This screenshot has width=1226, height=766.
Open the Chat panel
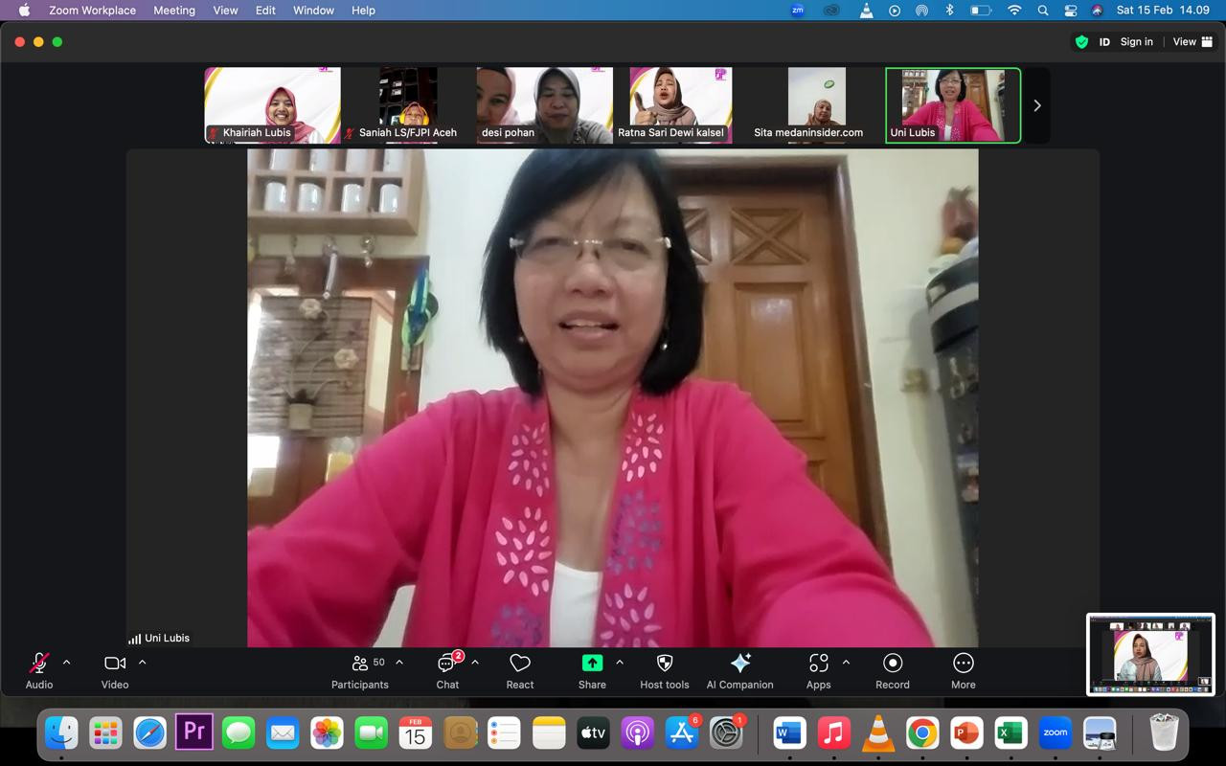pyautogui.click(x=447, y=670)
